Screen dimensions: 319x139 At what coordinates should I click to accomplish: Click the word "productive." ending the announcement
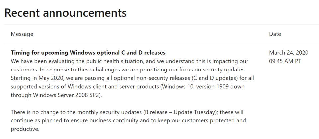click(25, 129)
